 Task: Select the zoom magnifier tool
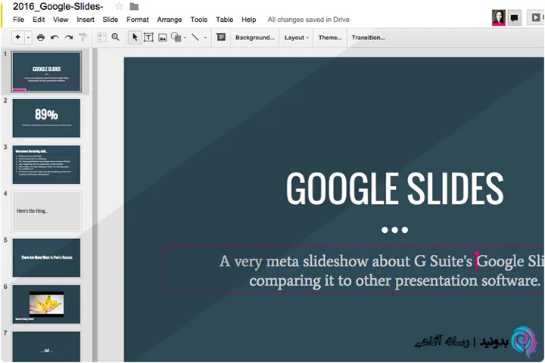click(115, 37)
